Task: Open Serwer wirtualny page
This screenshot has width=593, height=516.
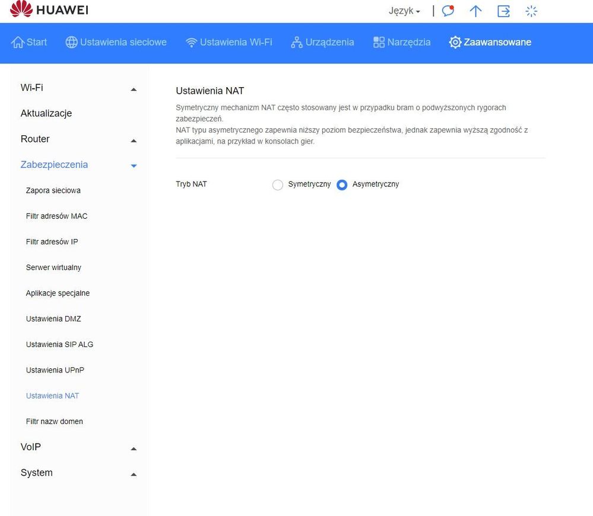Action: coord(53,267)
